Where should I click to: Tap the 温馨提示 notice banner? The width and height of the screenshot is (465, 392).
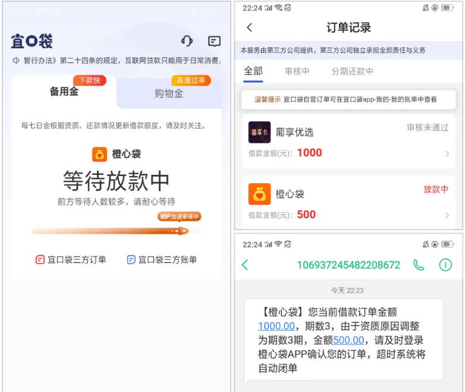[348, 99]
